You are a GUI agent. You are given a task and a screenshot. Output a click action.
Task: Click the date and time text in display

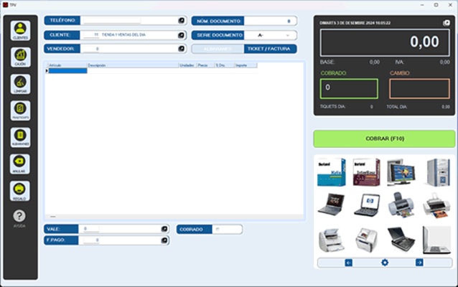[x=355, y=23]
